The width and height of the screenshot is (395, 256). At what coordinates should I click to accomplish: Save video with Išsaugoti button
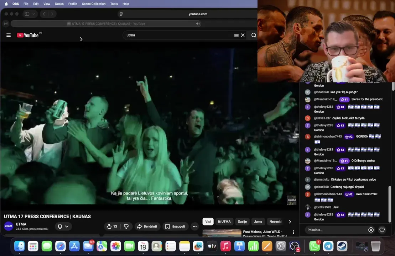pos(175,226)
